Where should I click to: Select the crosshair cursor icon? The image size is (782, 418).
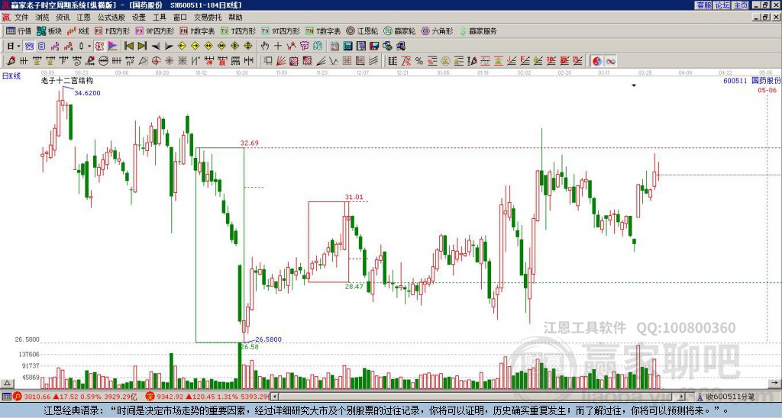(278, 46)
